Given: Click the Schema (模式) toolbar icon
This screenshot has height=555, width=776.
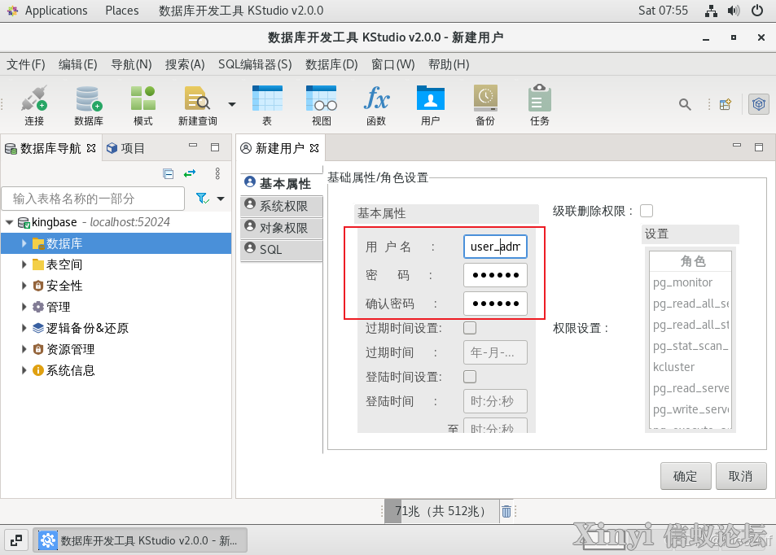Looking at the screenshot, I should 143,105.
